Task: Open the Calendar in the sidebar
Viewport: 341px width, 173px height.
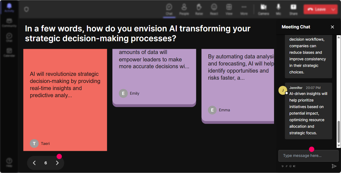Action: click(x=9, y=52)
